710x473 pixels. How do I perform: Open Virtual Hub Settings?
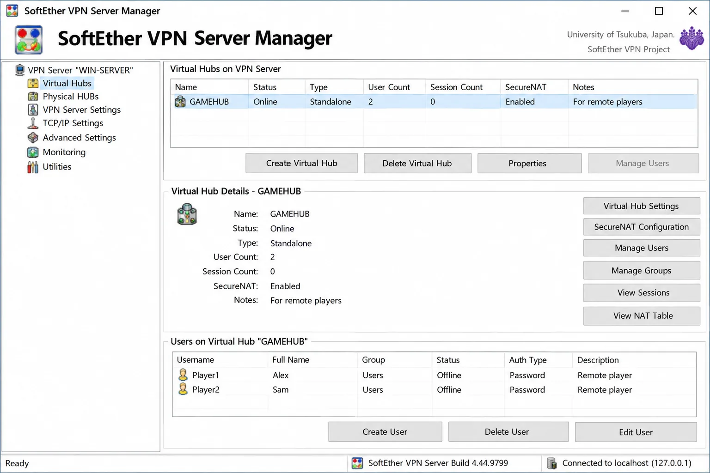pyautogui.click(x=642, y=206)
